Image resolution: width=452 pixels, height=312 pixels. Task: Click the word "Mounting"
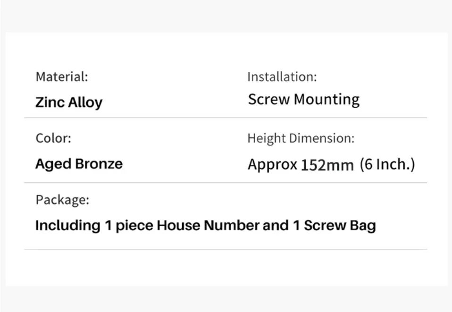[326, 100]
